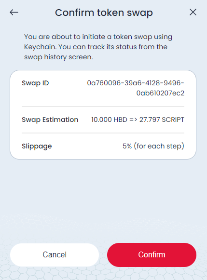The image size is (207, 280).
Task: Click the swap history screen text
Action: [58, 57]
